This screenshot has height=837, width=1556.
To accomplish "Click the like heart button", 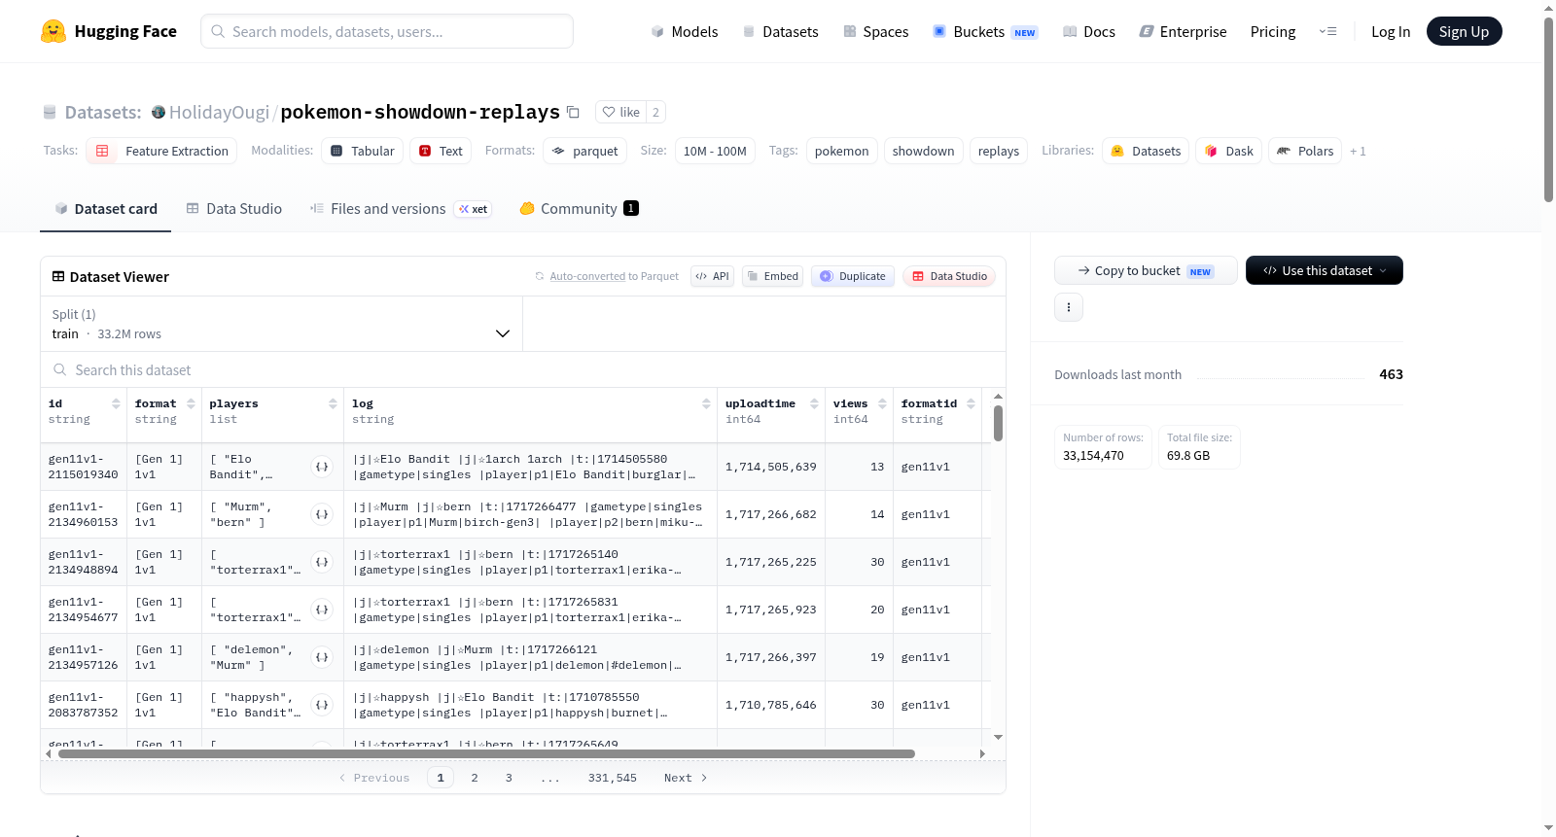I will [x=620, y=112].
